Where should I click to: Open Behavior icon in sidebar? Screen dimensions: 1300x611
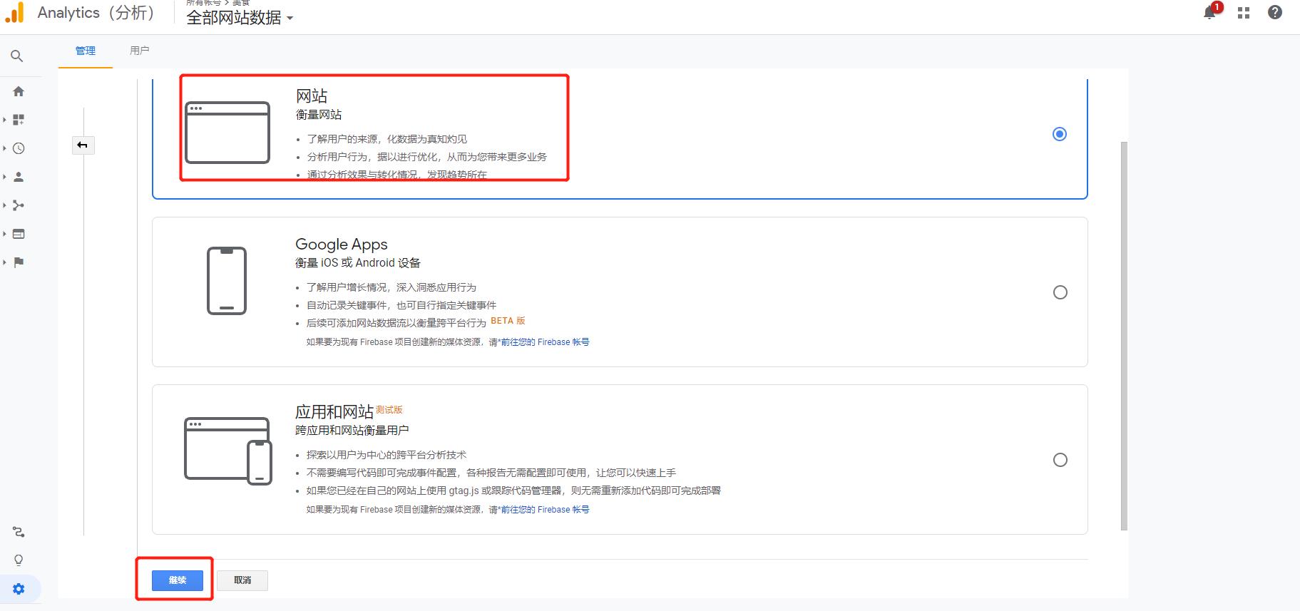coord(19,234)
